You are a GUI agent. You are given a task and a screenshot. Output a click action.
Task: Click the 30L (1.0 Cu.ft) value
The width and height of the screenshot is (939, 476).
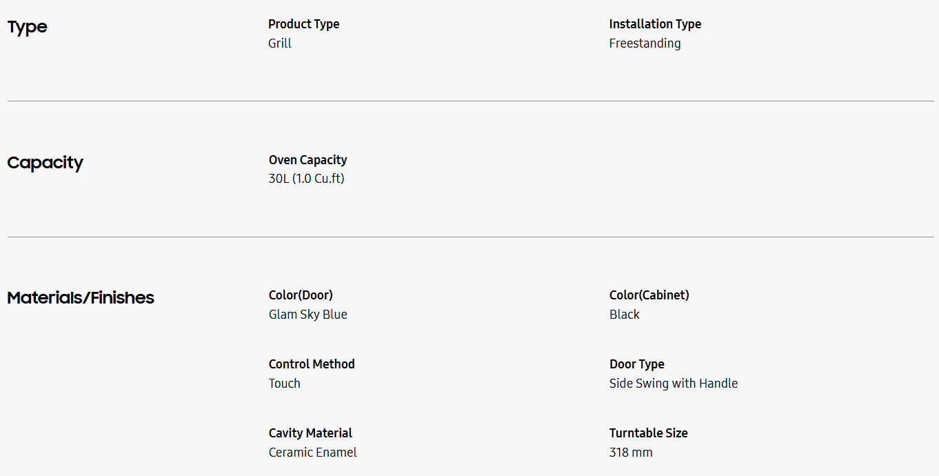[306, 179]
